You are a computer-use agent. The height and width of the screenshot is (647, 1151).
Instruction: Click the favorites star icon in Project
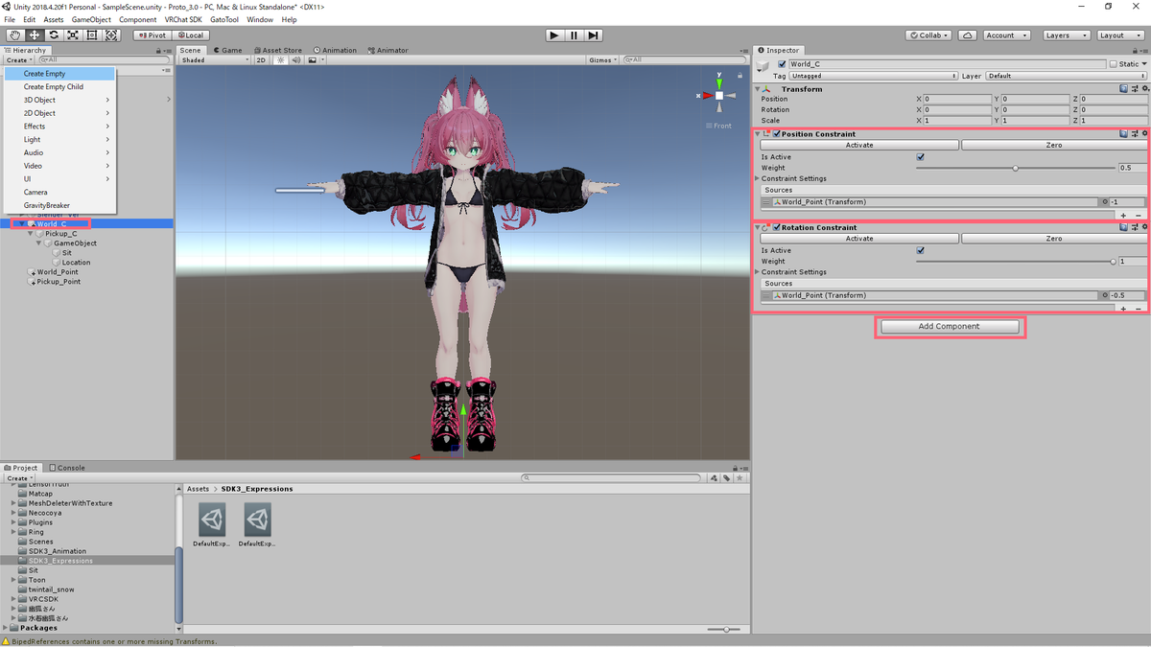[740, 477]
